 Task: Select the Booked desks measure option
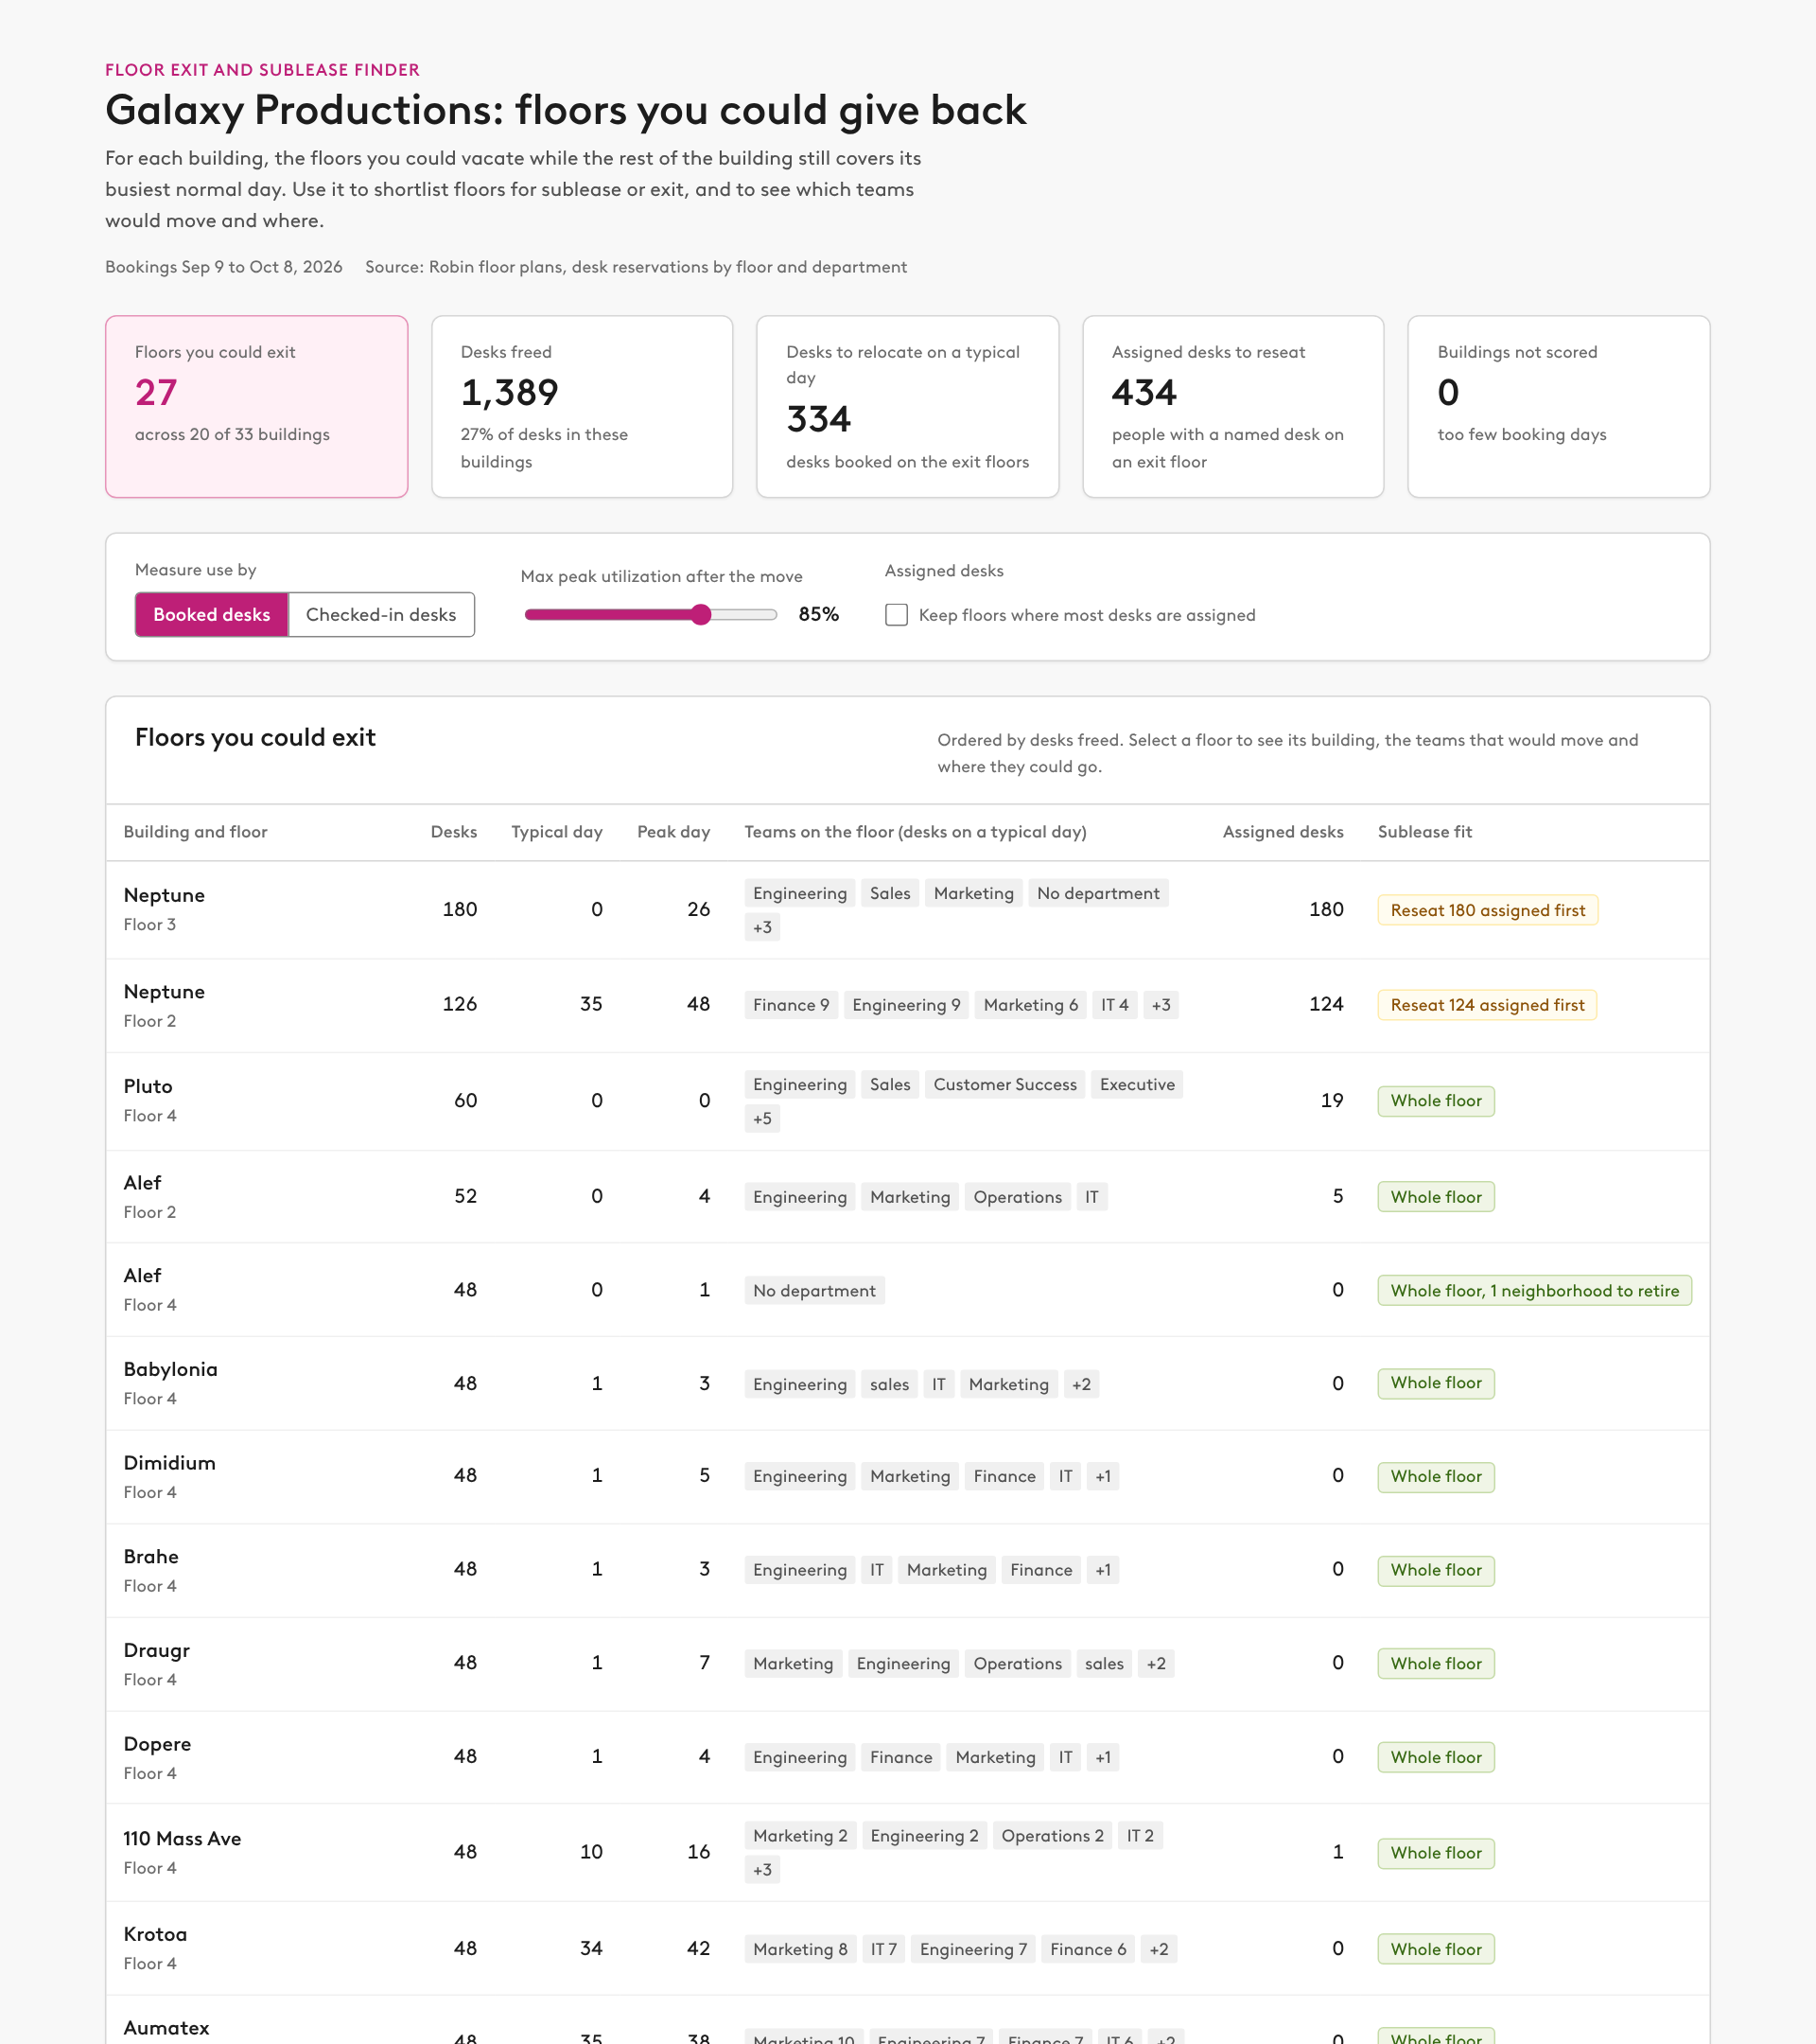pyautogui.click(x=211, y=614)
